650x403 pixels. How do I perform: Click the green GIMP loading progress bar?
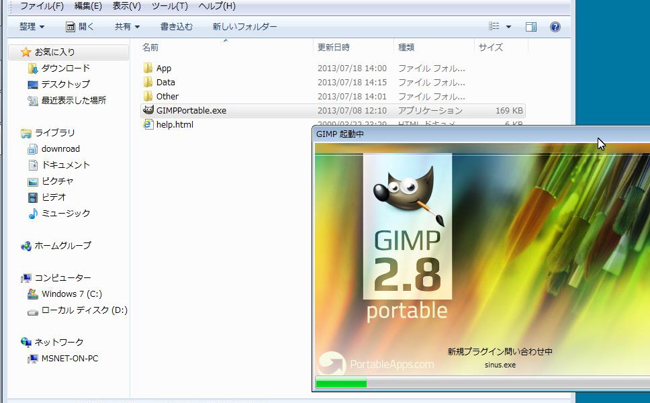[340, 384]
